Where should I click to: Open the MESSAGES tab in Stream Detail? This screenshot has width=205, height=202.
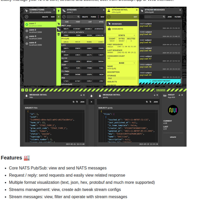point(122,24)
